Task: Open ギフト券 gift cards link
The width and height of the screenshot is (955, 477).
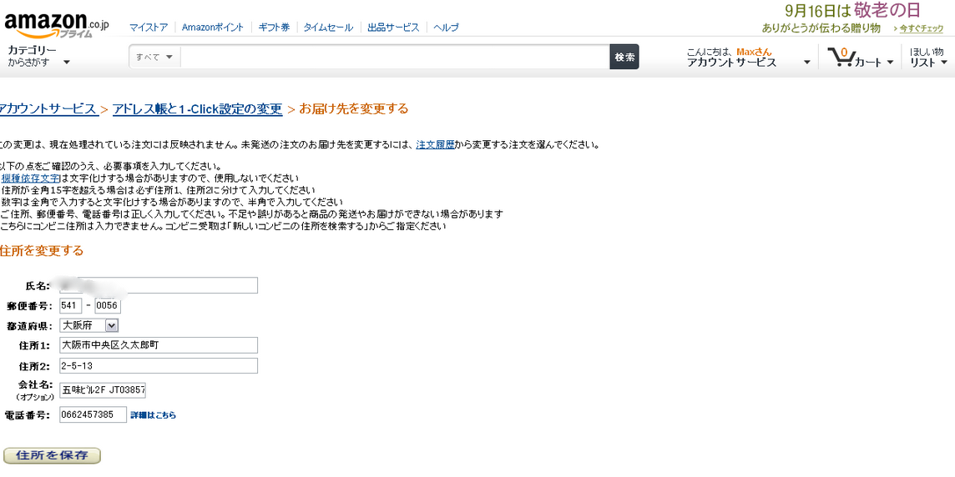Action: tap(274, 28)
